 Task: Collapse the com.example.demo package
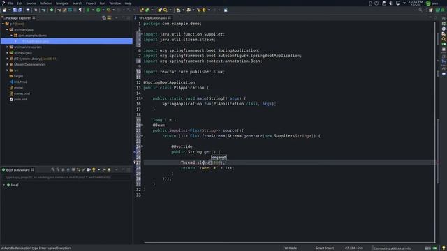[12, 36]
